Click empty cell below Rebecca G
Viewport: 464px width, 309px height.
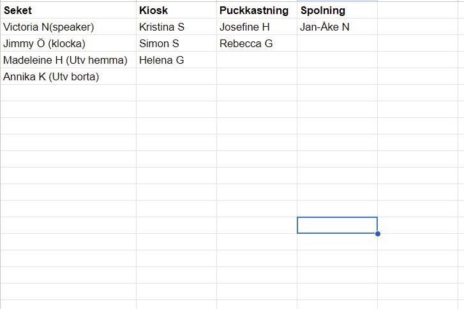tap(257, 61)
